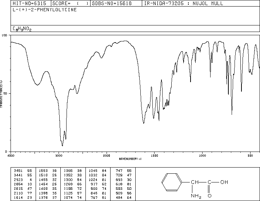
Task: Click the 3000 tick label on the x-axis
Action: tap(59, 156)
